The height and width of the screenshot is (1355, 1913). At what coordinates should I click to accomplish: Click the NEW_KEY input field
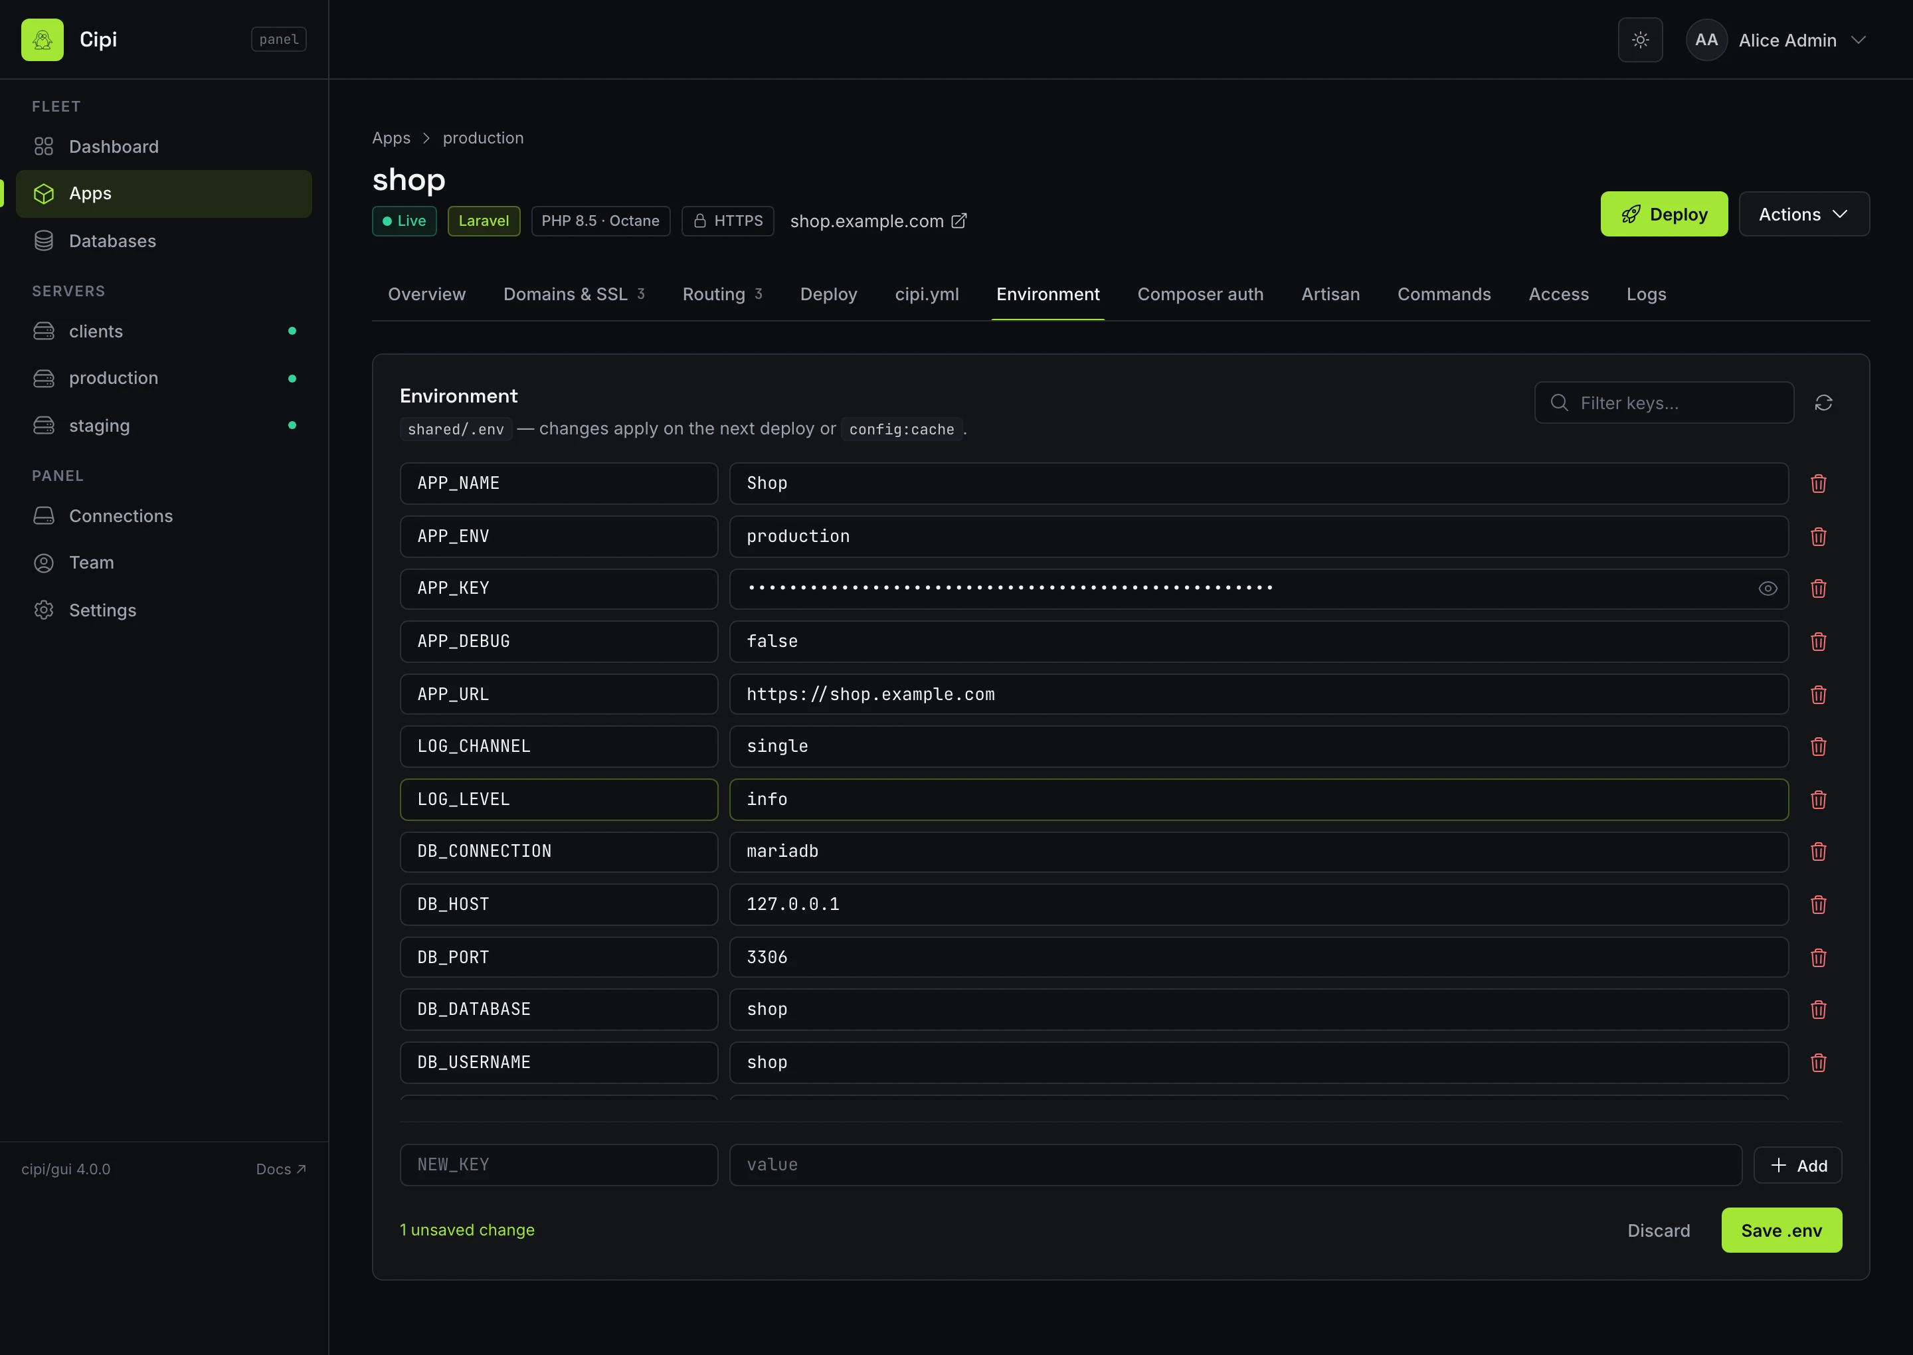[x=558, y=1165]
